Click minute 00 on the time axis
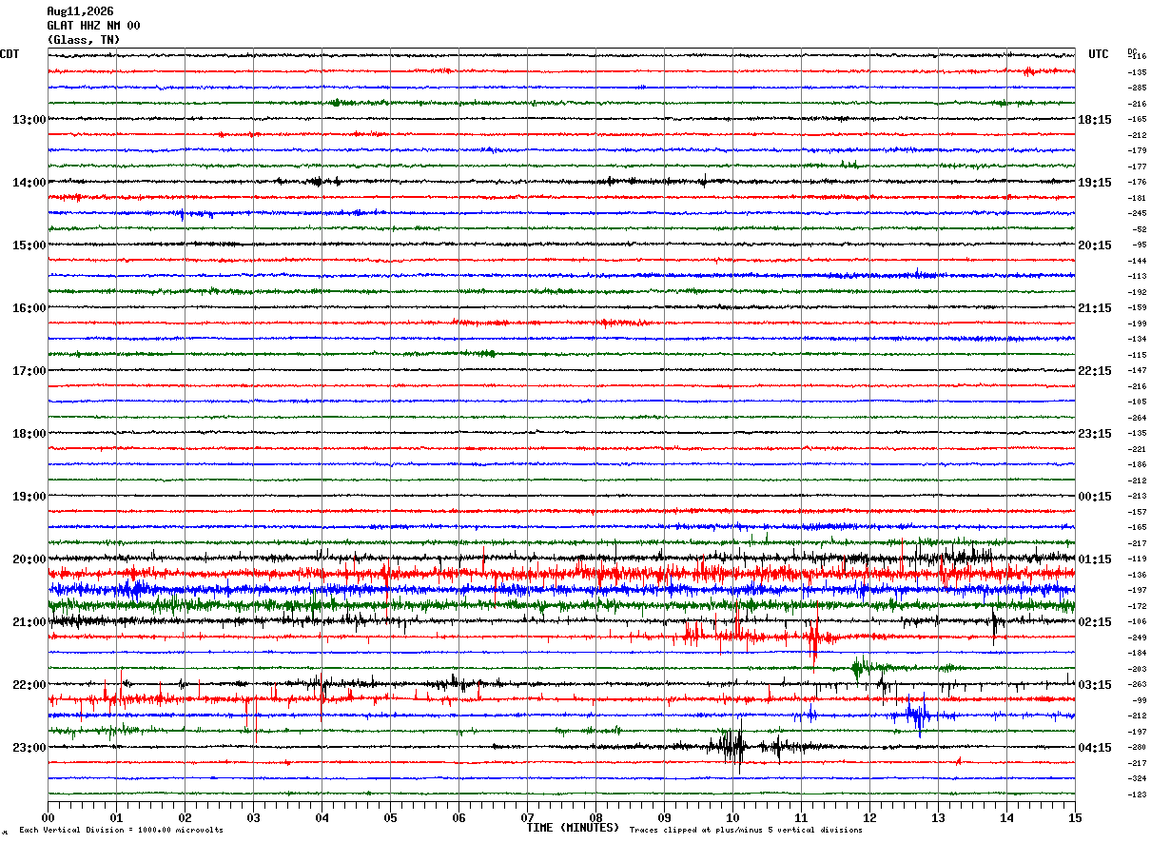 tap(48, 817)
